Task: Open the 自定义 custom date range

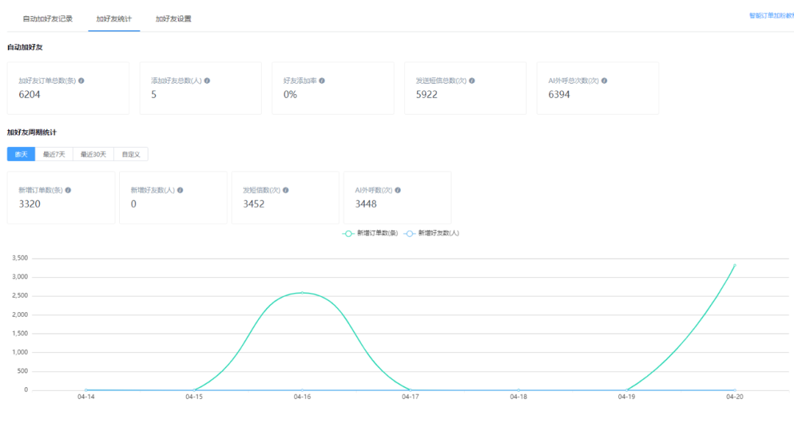Action: click(131, 154)
